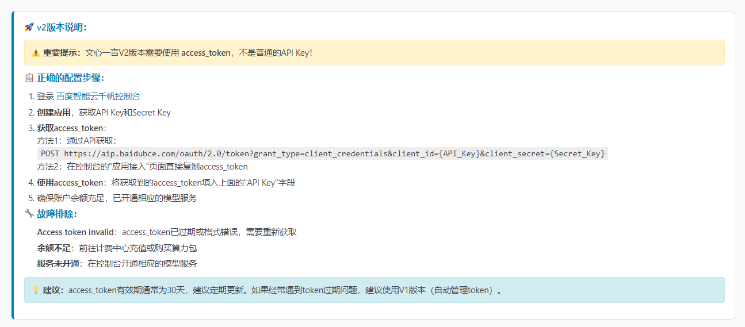Click the light bulb icon beside 建议

(x=36, y=290)
